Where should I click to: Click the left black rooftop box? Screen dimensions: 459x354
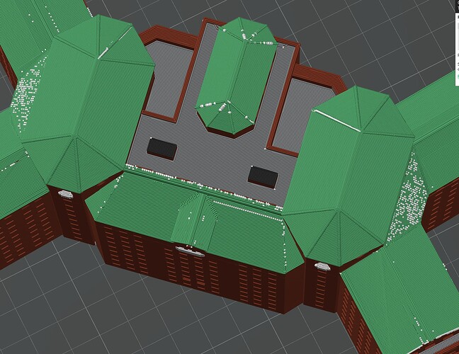(x=162, y=149)
